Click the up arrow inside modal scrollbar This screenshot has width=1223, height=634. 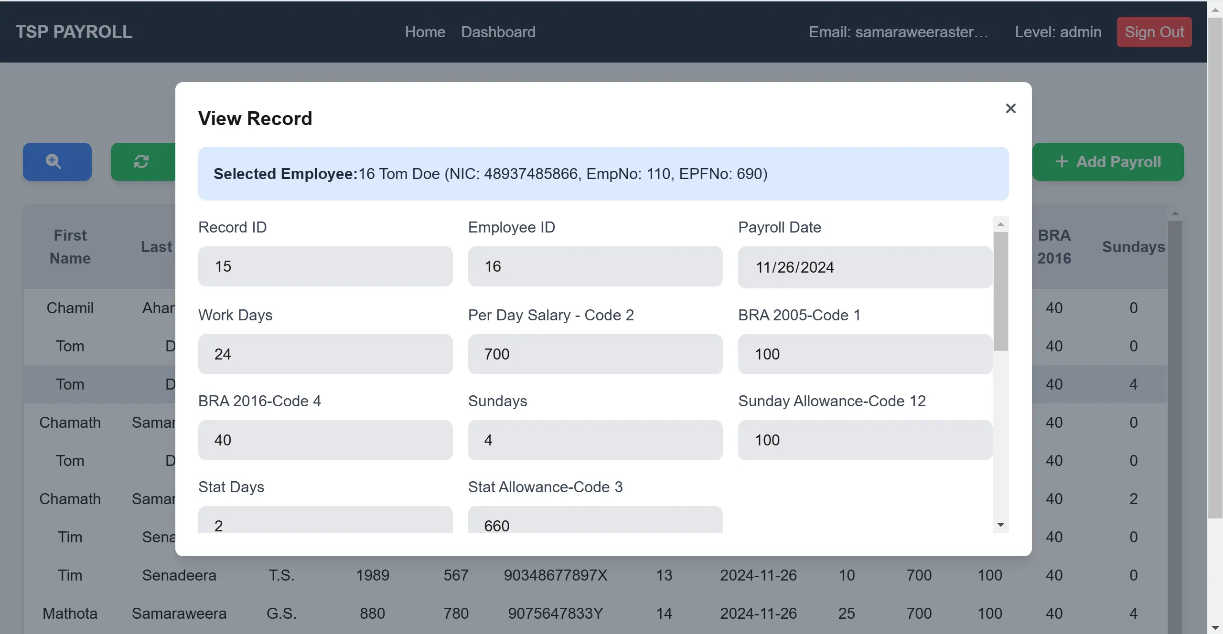(x=1001, y=224)
